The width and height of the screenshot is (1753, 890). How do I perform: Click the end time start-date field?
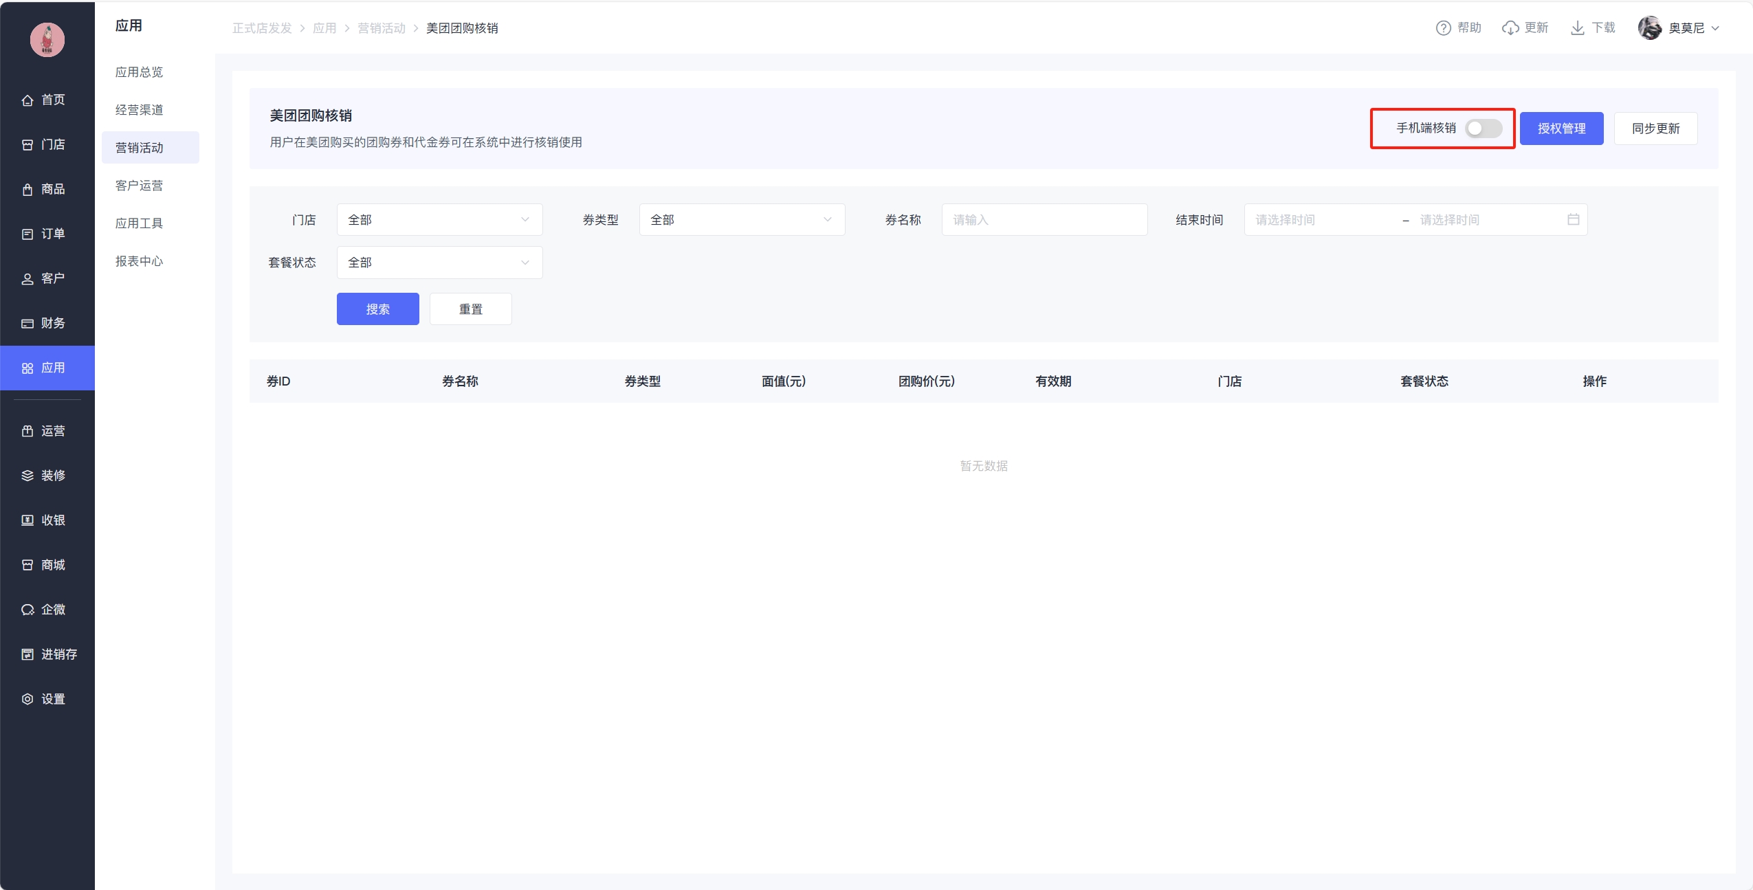[1323, 220]
